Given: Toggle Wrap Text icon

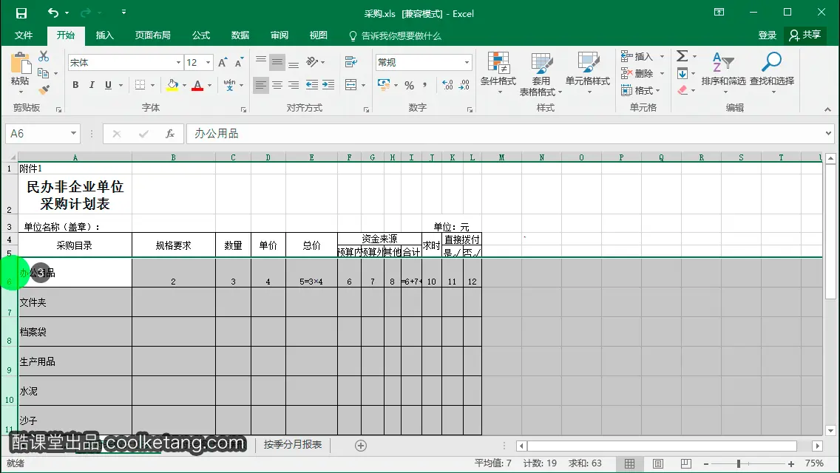Looking at the screenshot, I should click(x=351, y=62).
